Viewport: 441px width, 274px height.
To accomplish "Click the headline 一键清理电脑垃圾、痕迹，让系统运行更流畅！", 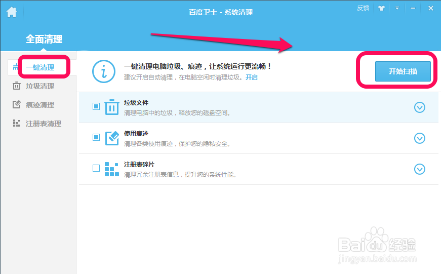I will pos(198,66).
